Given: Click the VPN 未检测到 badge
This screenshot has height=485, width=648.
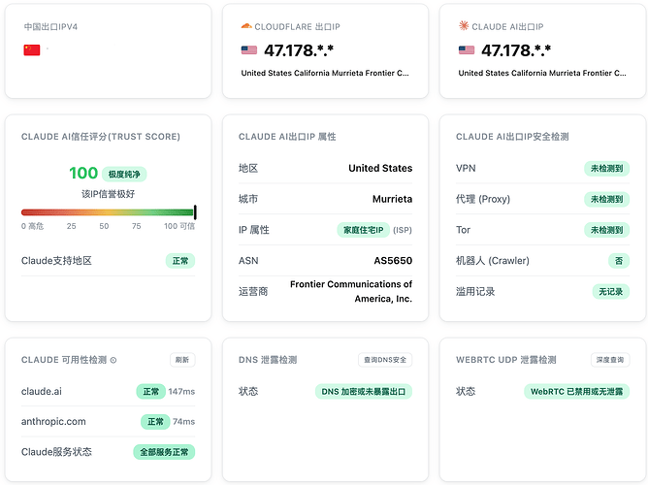Looking at the screenshot, I should (606, 169).
